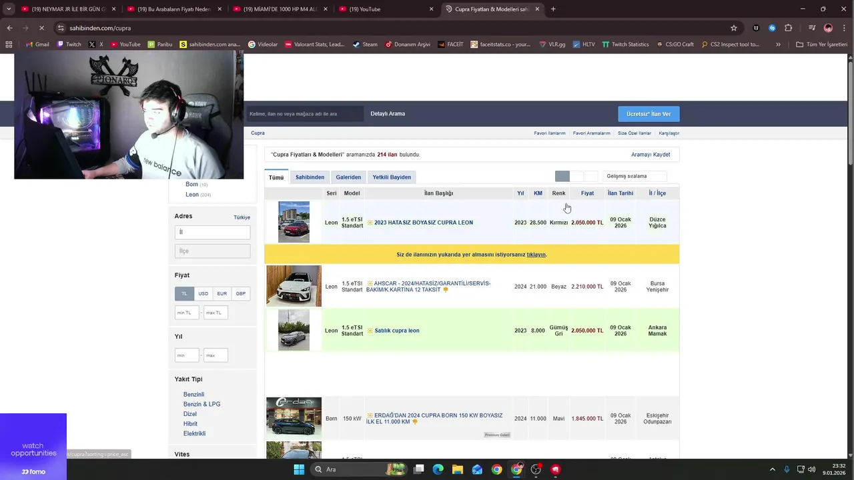
Task: Open the HLTV bookmark
Action: coord(584,45)
